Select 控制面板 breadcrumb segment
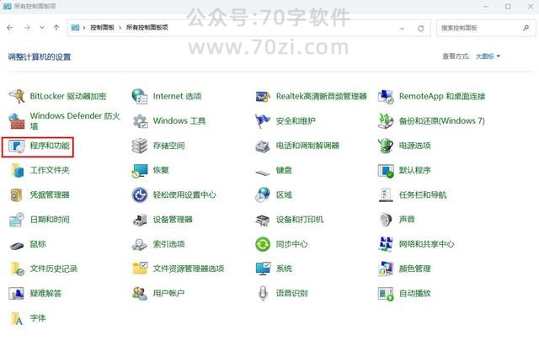The height and width of the screenshot is (362, 539). pyautogui.click(x=102, y=28)
